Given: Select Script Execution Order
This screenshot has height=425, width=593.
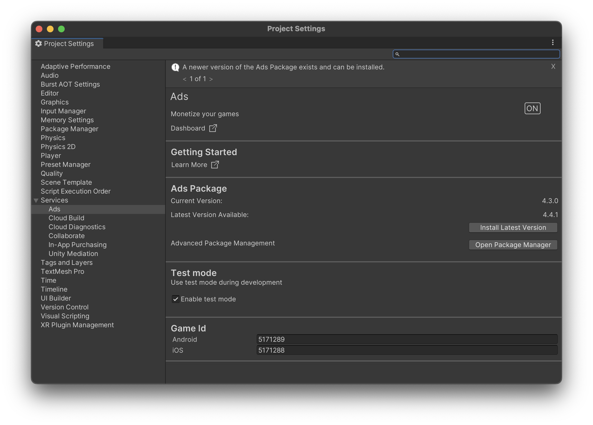Looking at the screenshot, I should (x=76, y=191).
